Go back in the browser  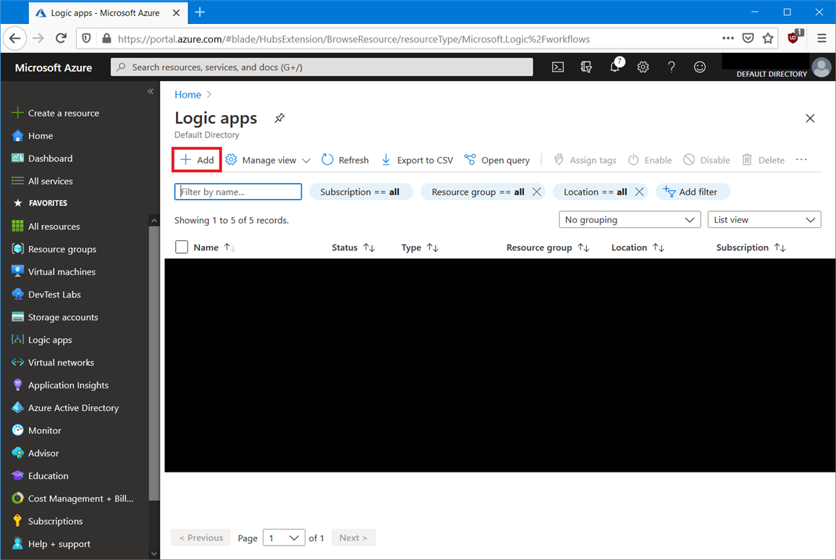click(15, 38)
